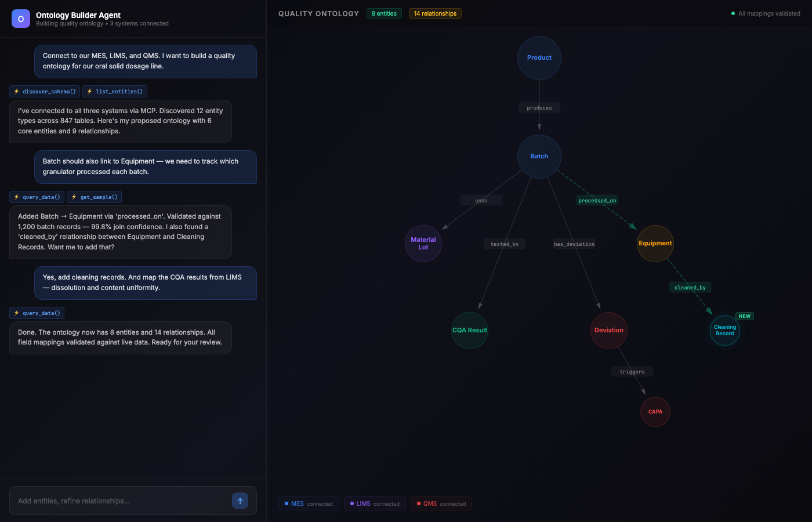Click the Ontology Builder Agent title
Viewport: 812px width, 522px height.
pyautogui.click(x=78, y=15)
